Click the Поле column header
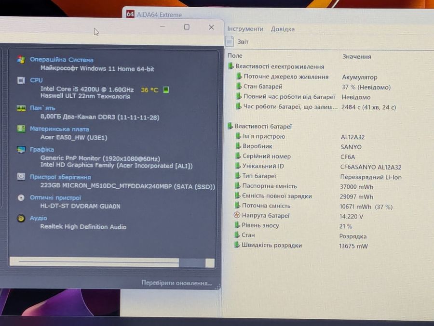Viewport: 434px width, 326px height. pos(235,55)
